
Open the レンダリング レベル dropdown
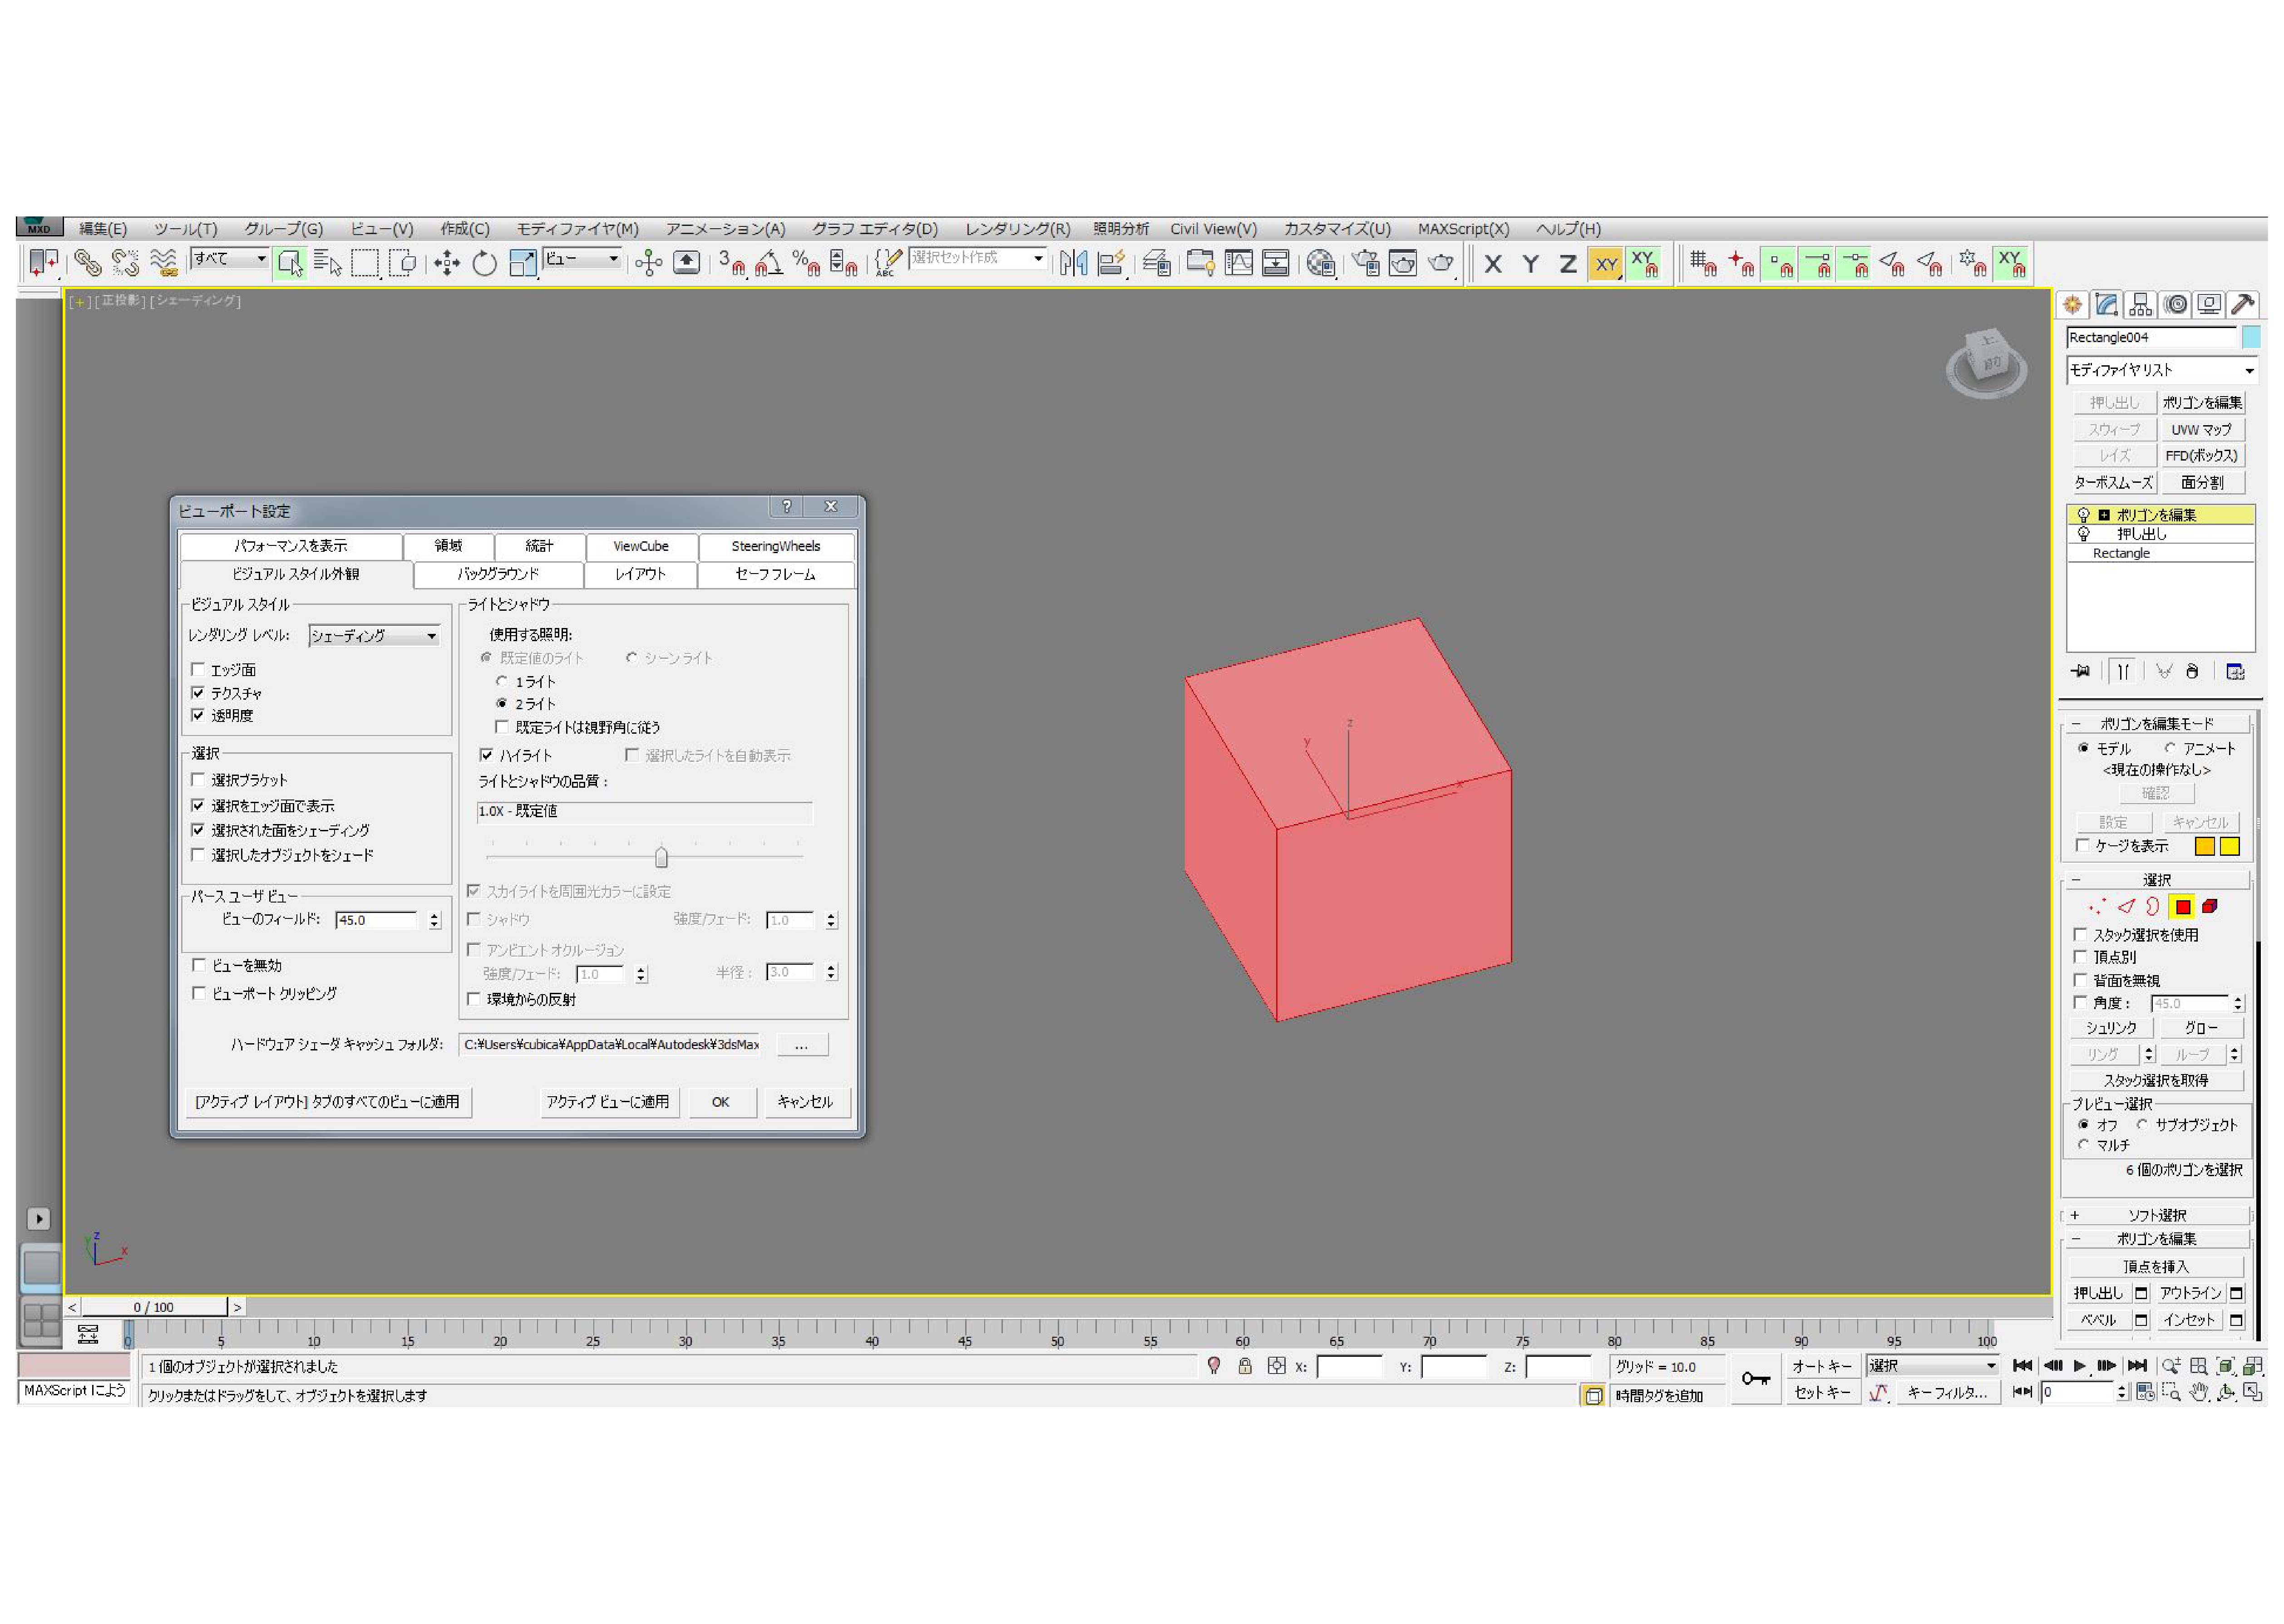coord(373,636)
